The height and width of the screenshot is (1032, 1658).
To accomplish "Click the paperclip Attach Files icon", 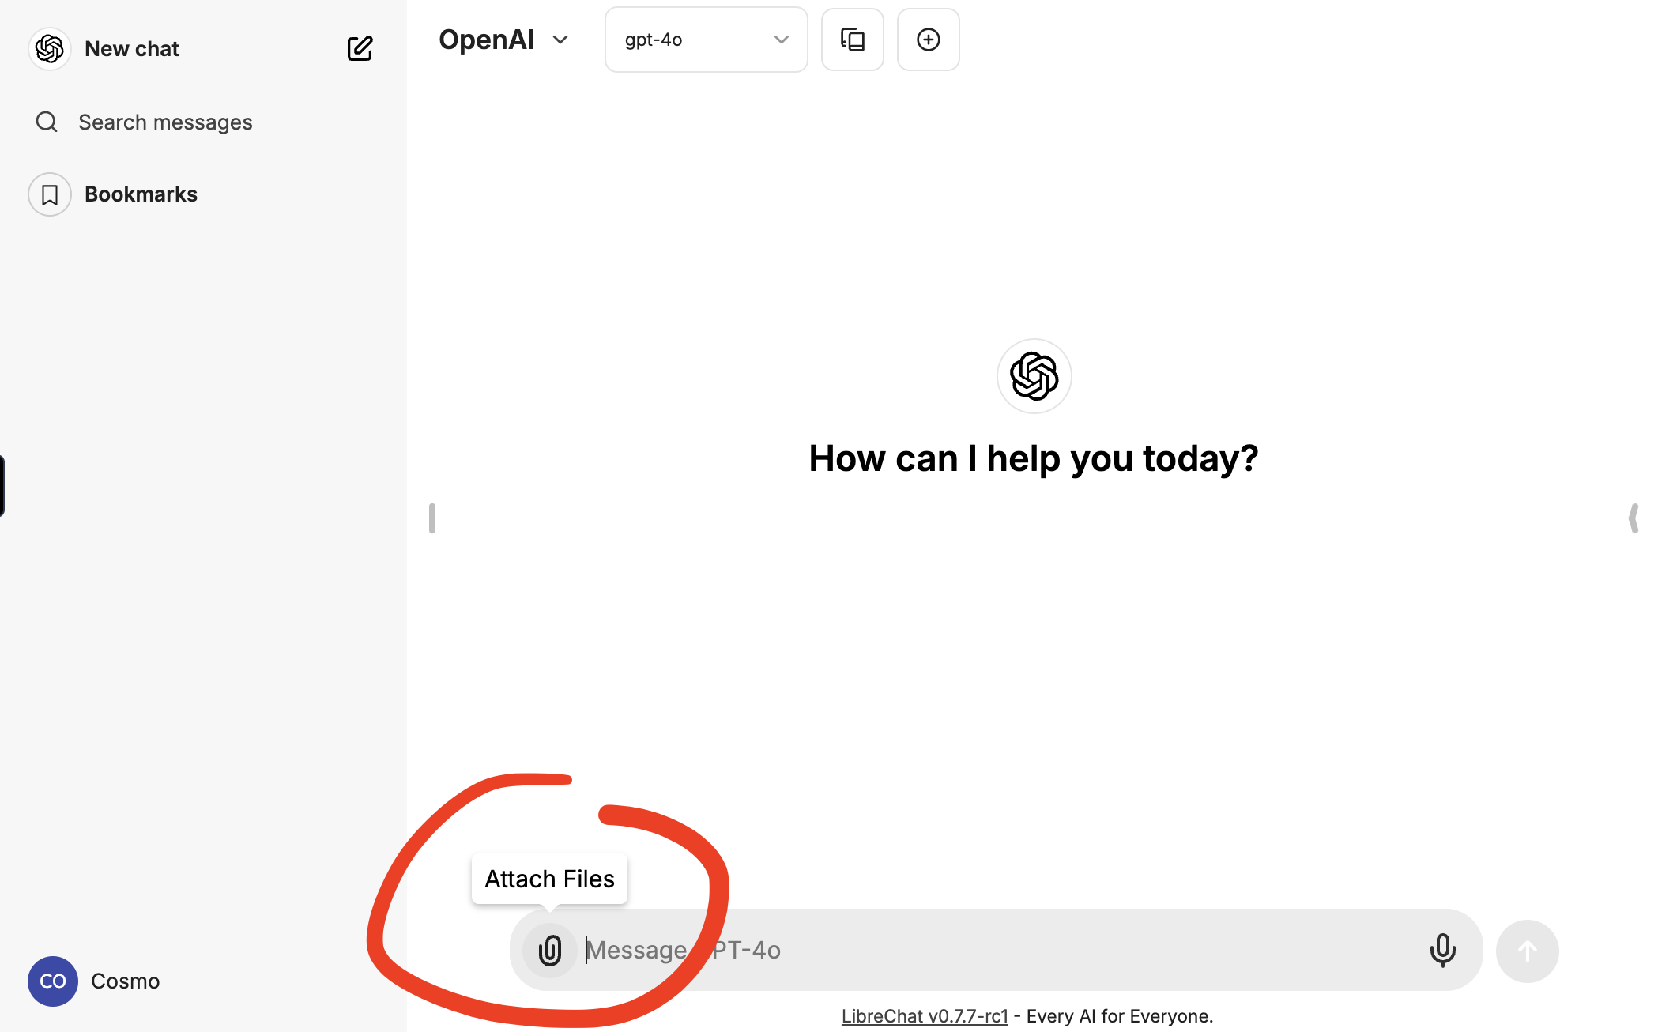I will pos(550,950).
